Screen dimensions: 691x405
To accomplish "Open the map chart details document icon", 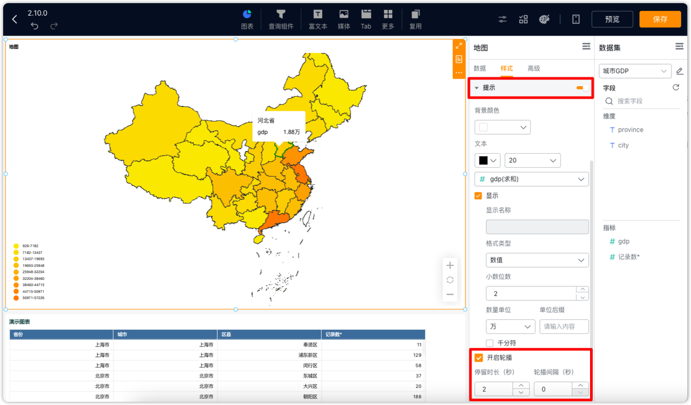I will [459, 59].
